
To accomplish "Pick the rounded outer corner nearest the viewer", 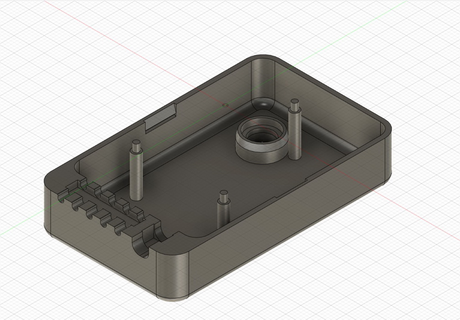I will (173, 275).
